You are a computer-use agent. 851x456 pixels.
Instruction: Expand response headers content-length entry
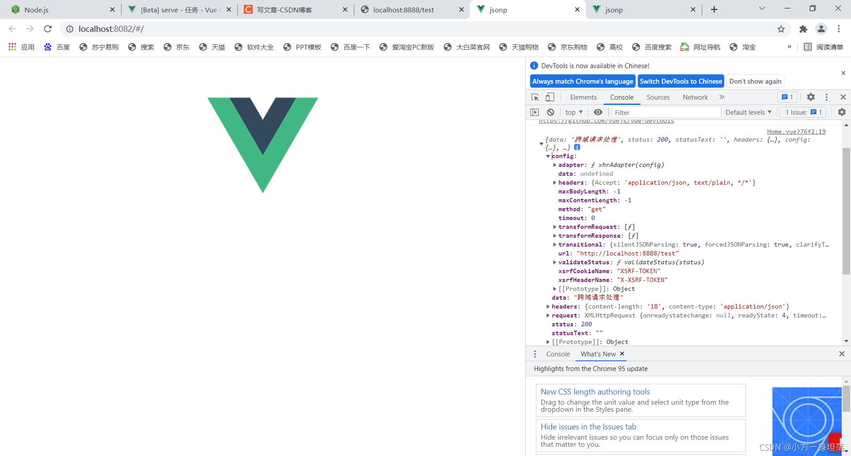tap(548, 307)
